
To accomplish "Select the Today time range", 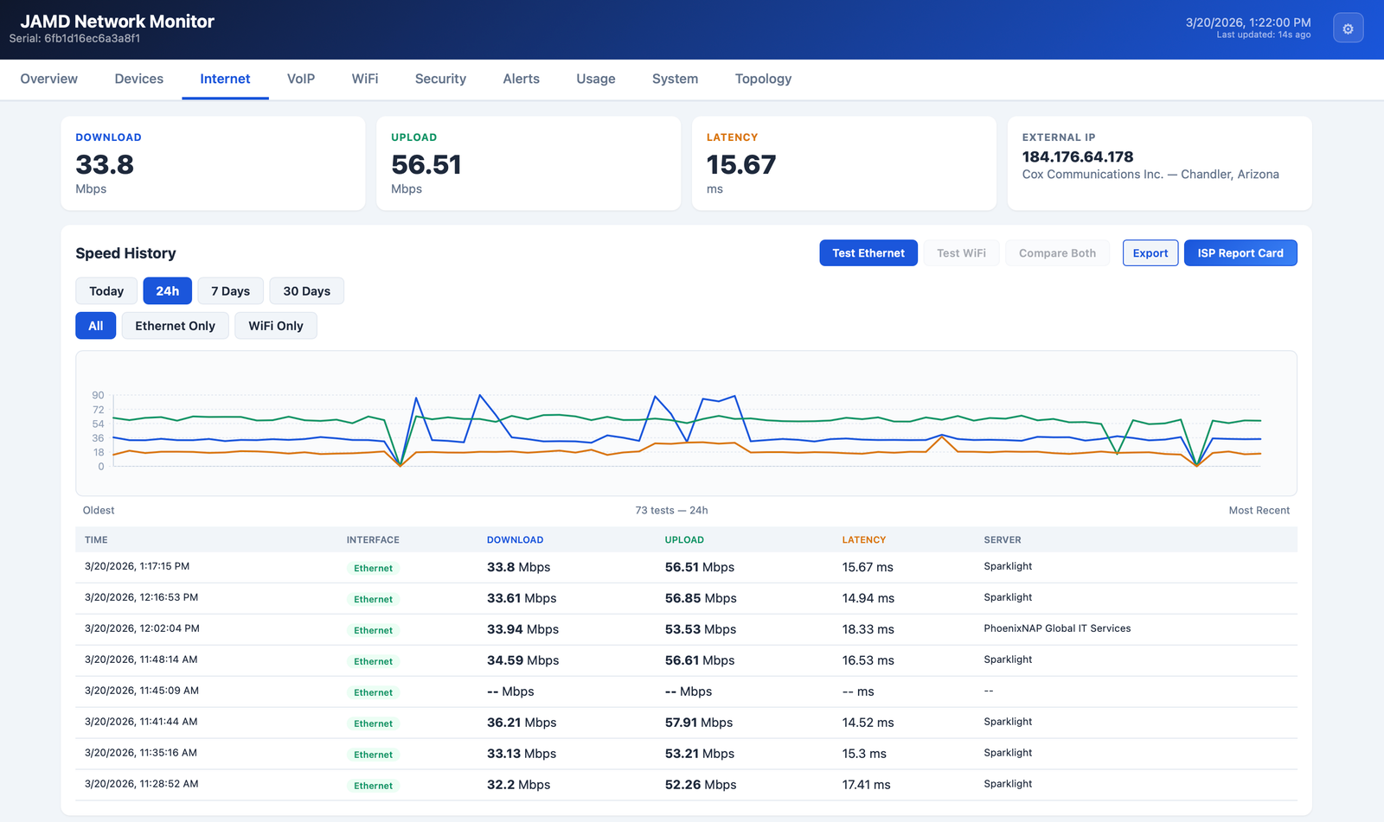I will click(106, 291).
